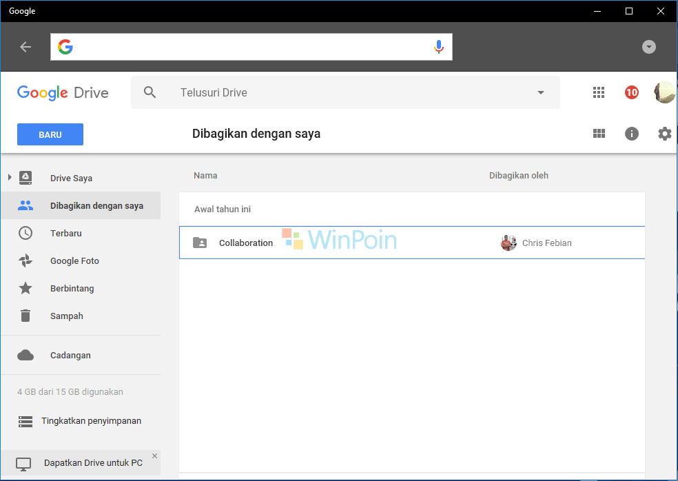Viewport: 678px width, 481px height.
Task: Show details with the info icon
Action: pyautogui.click(x=631, y=134)
